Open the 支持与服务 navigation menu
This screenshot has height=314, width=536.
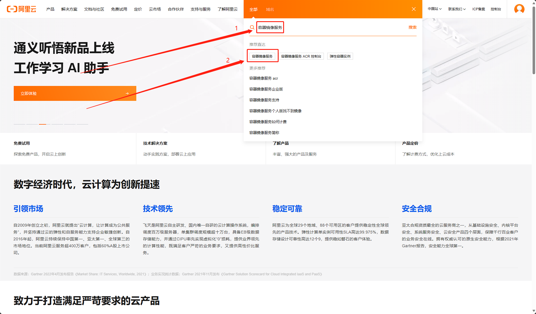pyautogui.click(x=201, y=9)
